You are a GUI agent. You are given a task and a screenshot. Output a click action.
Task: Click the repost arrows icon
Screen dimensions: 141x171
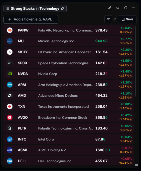coord(118,8)
